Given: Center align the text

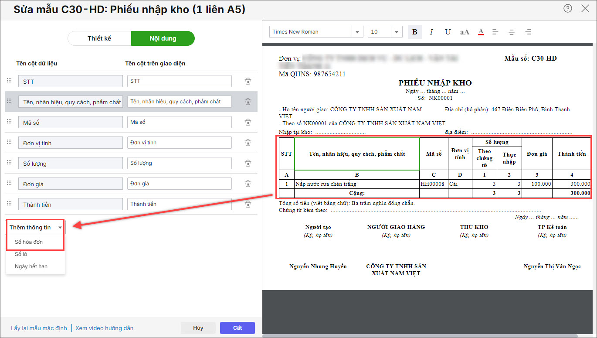Looking at the screenshot, I should click(512, 32).
